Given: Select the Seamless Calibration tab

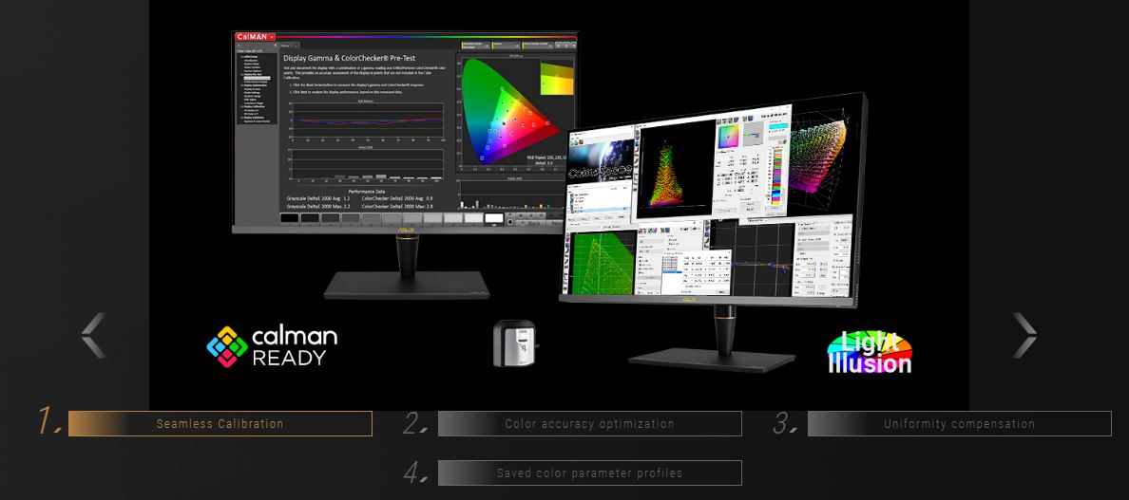Looking at the screenshot, I should (x=220, y=424).
